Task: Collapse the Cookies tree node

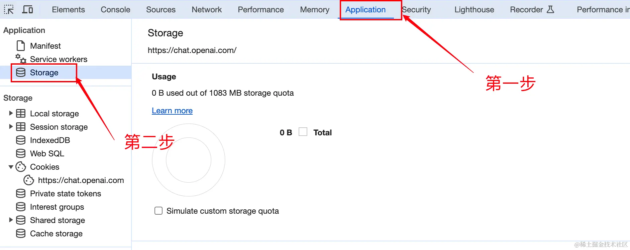Action: (x=11, y=167)
